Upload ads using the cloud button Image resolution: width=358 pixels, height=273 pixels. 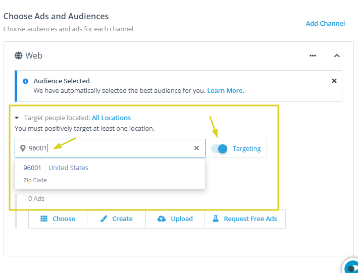(x=175, y=219)
